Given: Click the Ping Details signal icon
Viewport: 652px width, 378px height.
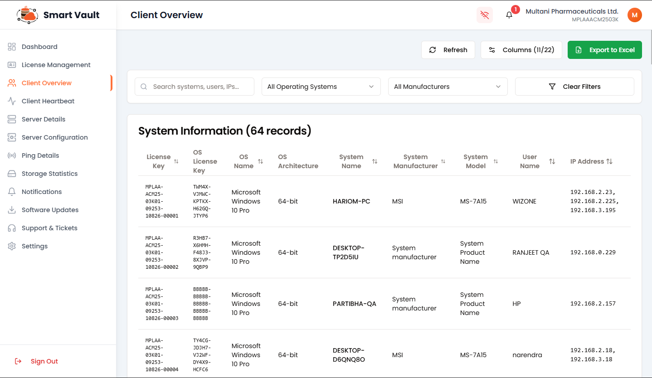Looking at the screenshot, I should point(12,155).
